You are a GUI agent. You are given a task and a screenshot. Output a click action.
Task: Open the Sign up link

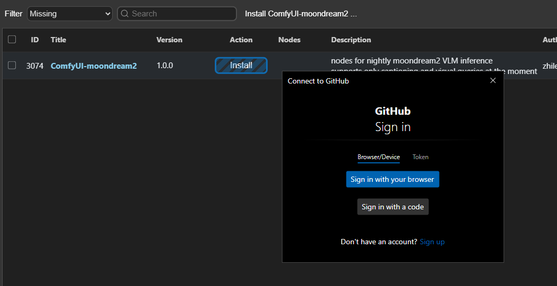pos(432,242)
